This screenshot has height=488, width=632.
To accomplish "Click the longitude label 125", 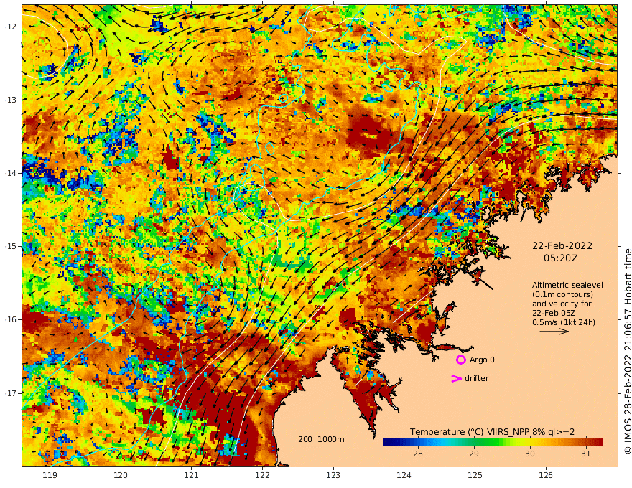I will (475, 475).
